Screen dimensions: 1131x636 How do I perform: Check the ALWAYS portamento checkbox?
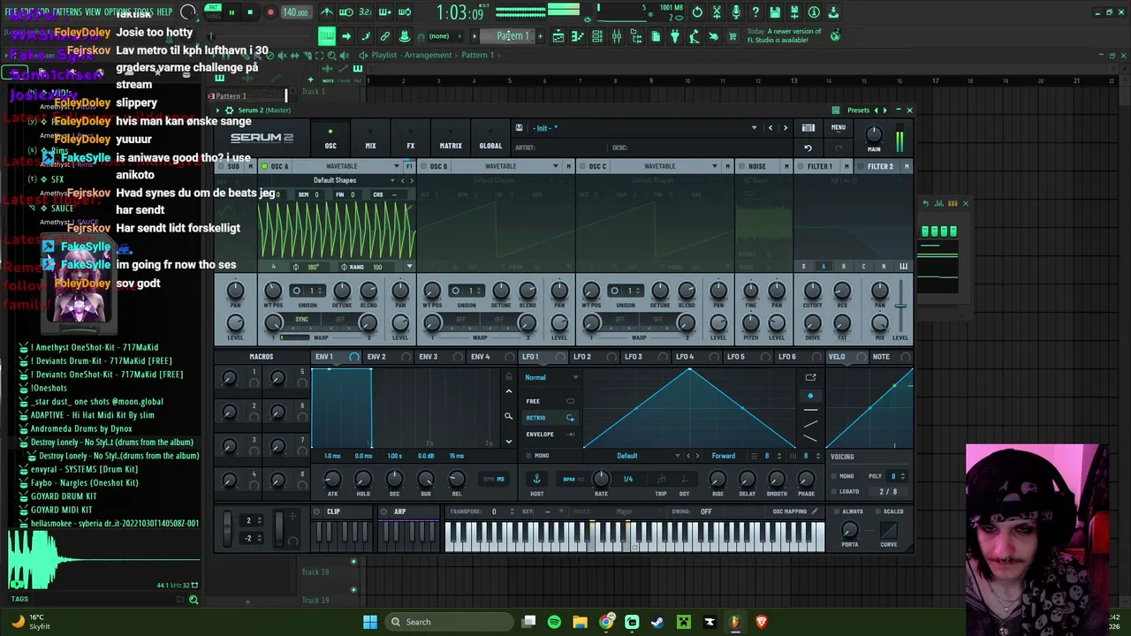click(x=836, y=511)
